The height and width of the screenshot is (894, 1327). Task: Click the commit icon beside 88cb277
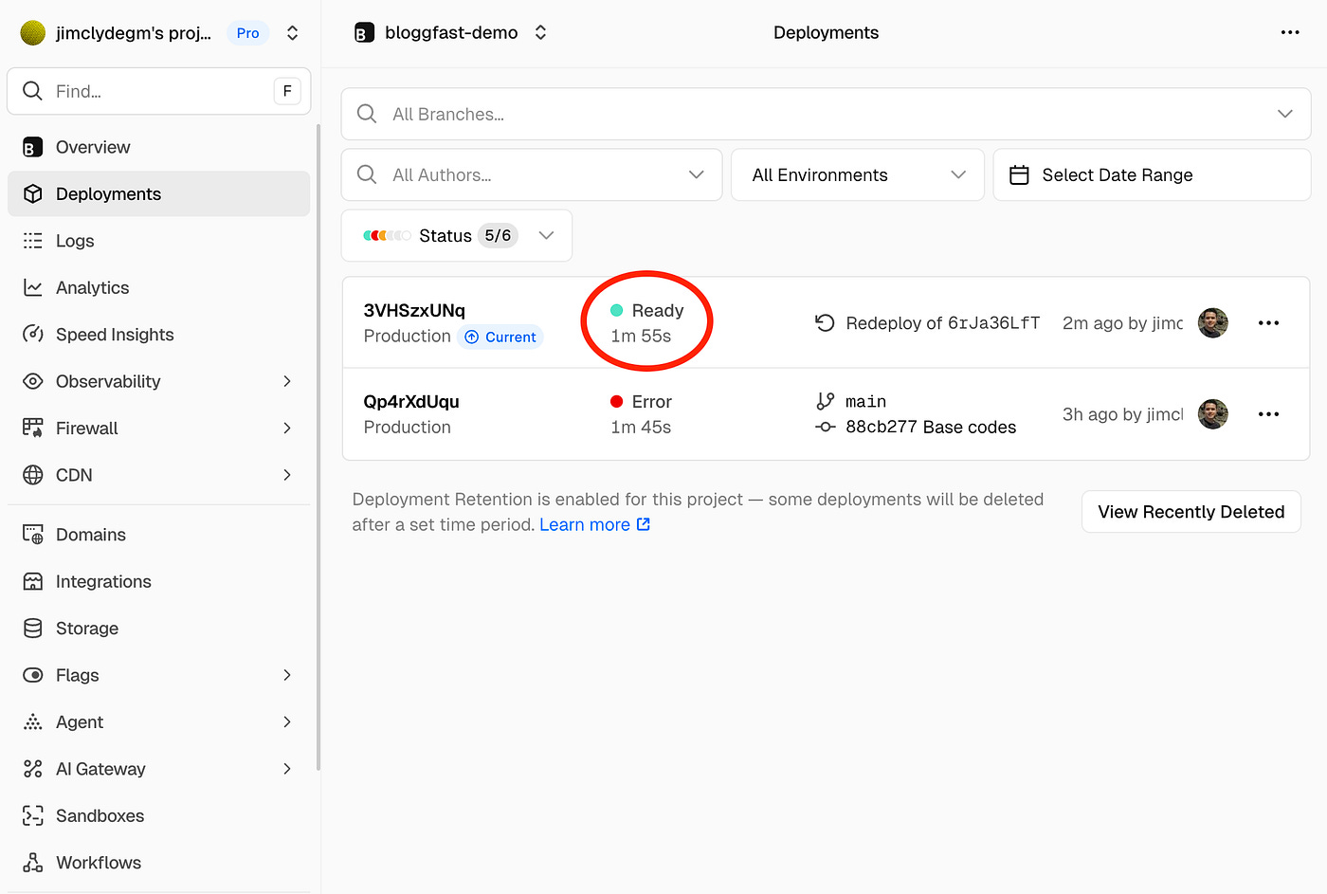point(826,427)
